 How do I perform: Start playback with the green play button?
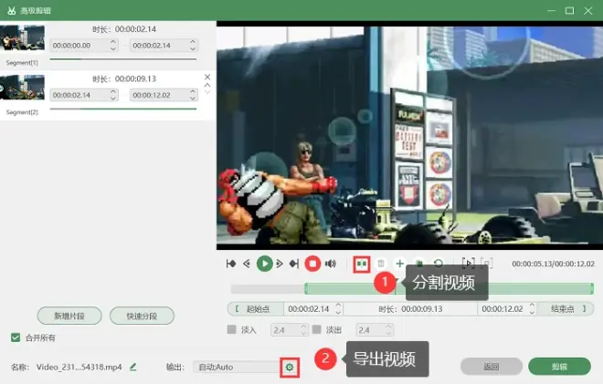(265, 264)
